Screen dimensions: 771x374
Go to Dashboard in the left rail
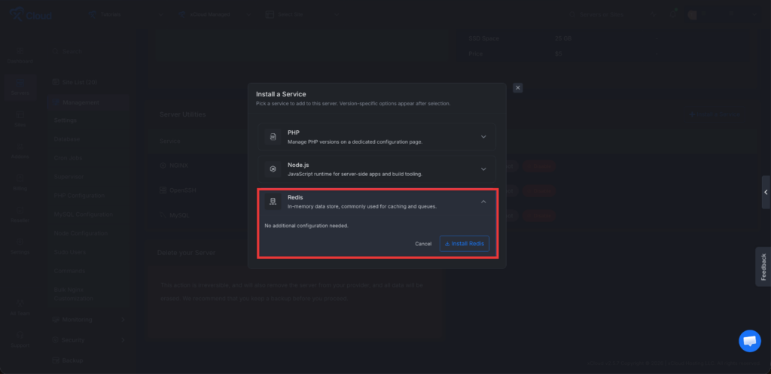pos(20,56)
